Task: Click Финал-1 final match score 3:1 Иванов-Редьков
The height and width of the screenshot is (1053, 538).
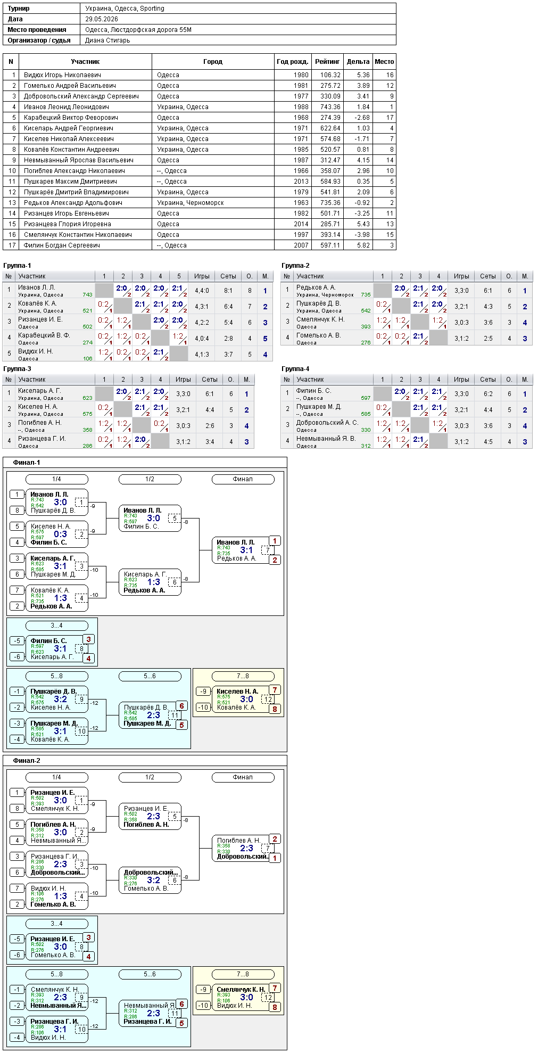Action: pos(246,550)
